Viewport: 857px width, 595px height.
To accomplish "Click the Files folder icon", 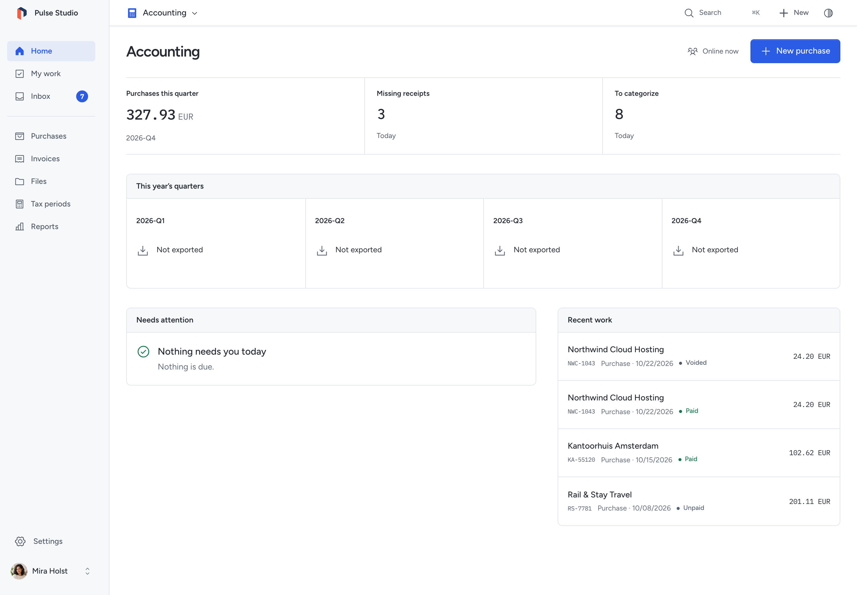I will (x=20, y=181).
